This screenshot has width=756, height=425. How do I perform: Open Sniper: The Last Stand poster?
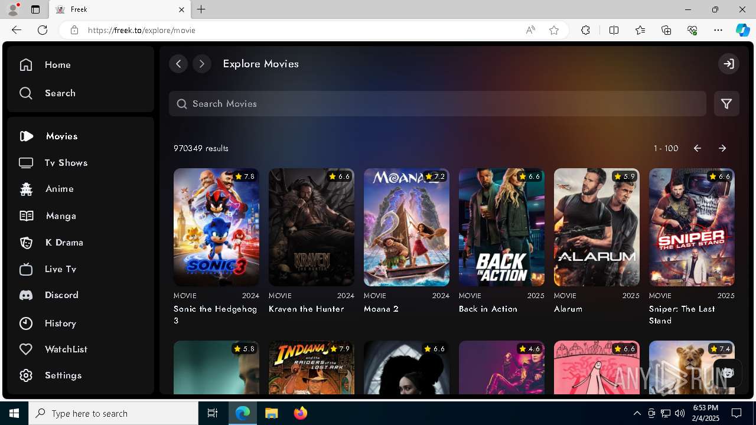[x=692, y=227]
